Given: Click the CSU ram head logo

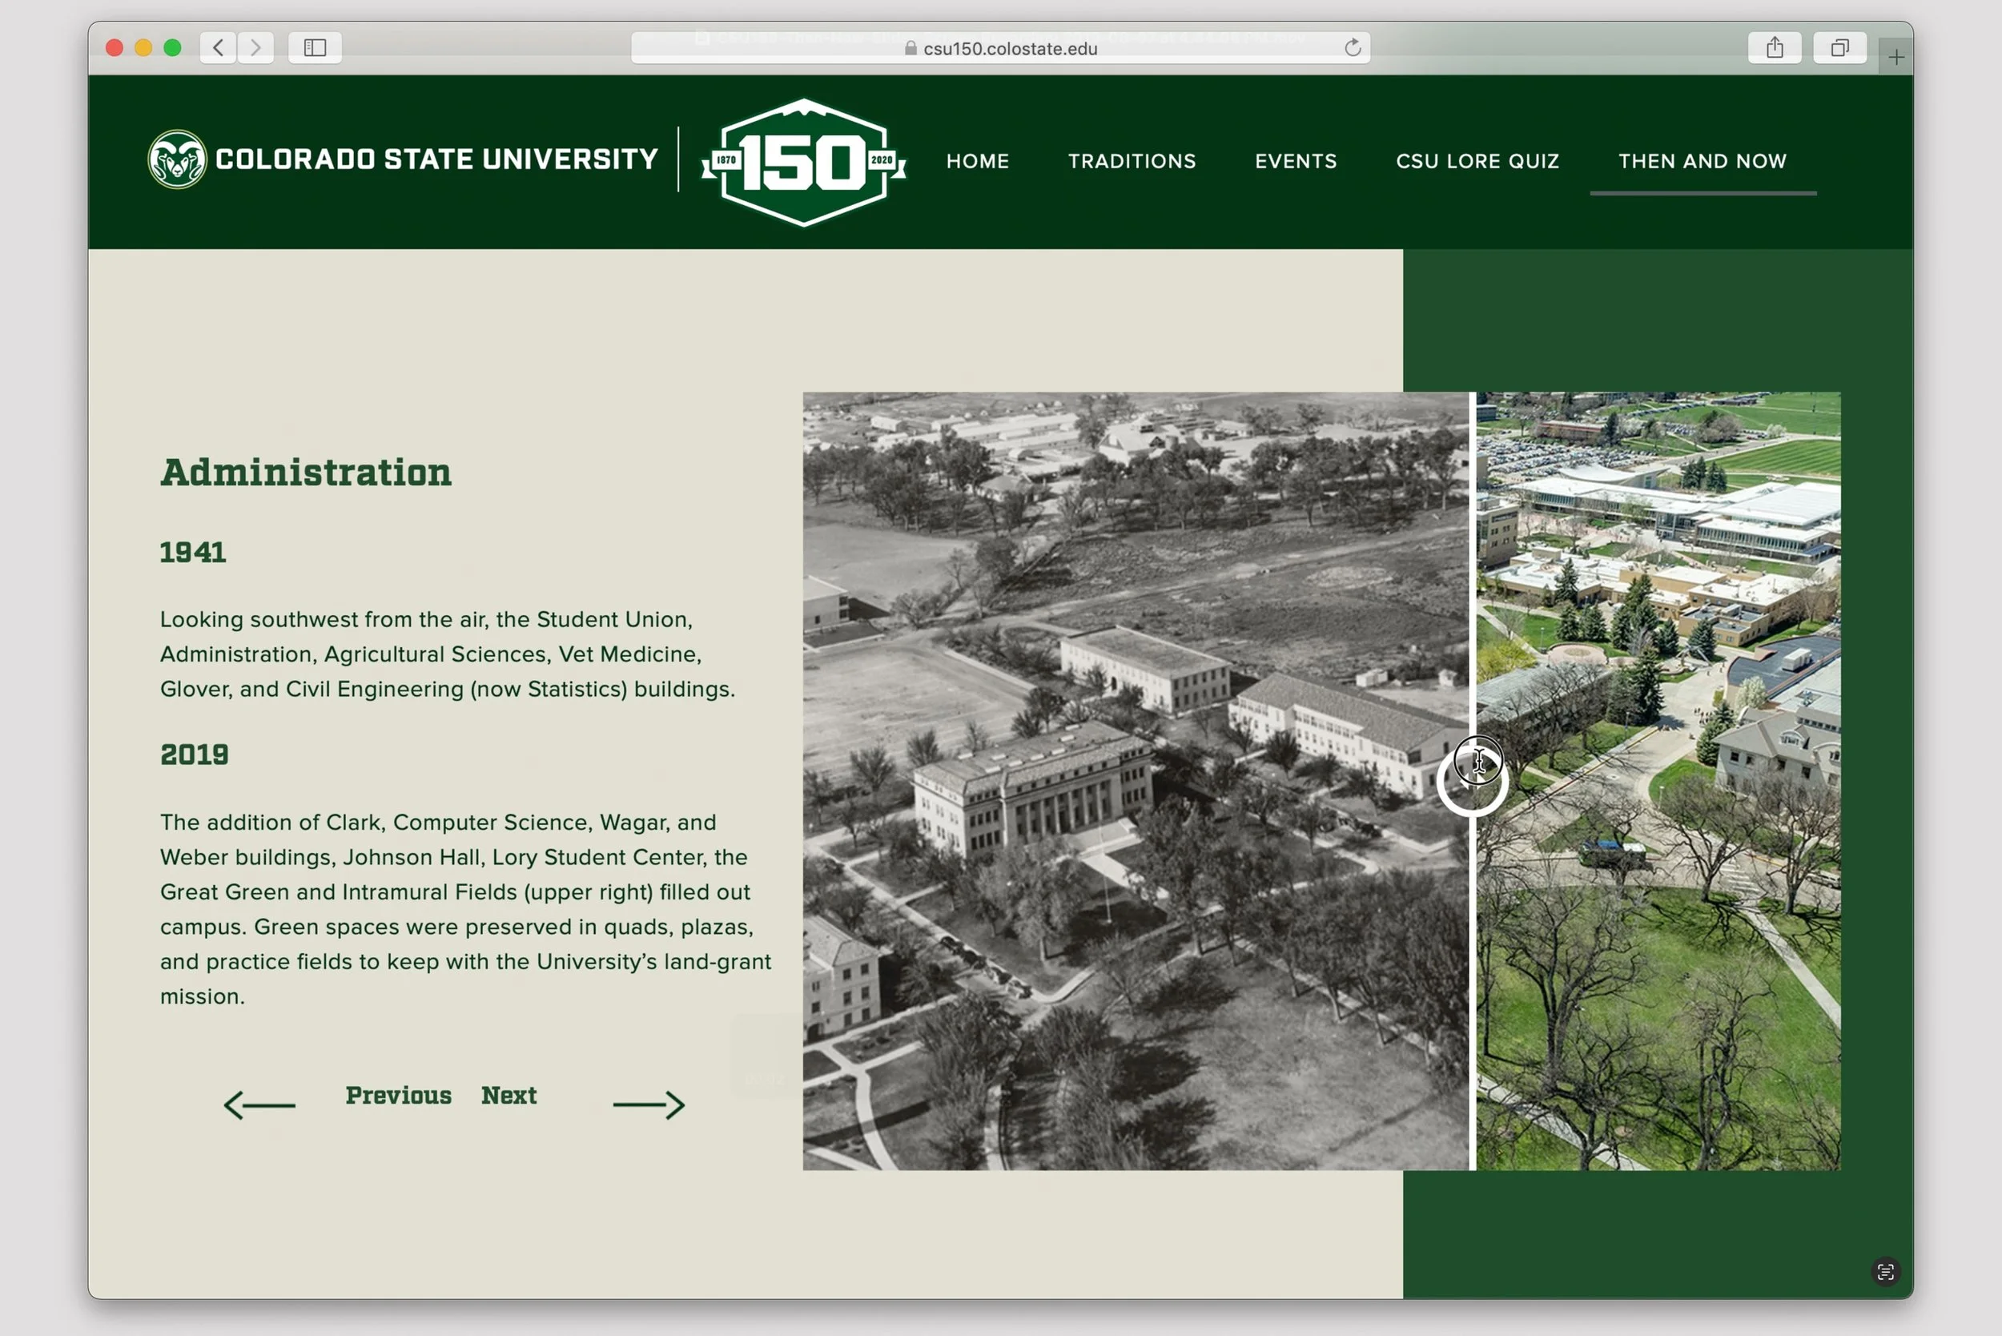Looking at the screenshot, I should click(176, 159).
